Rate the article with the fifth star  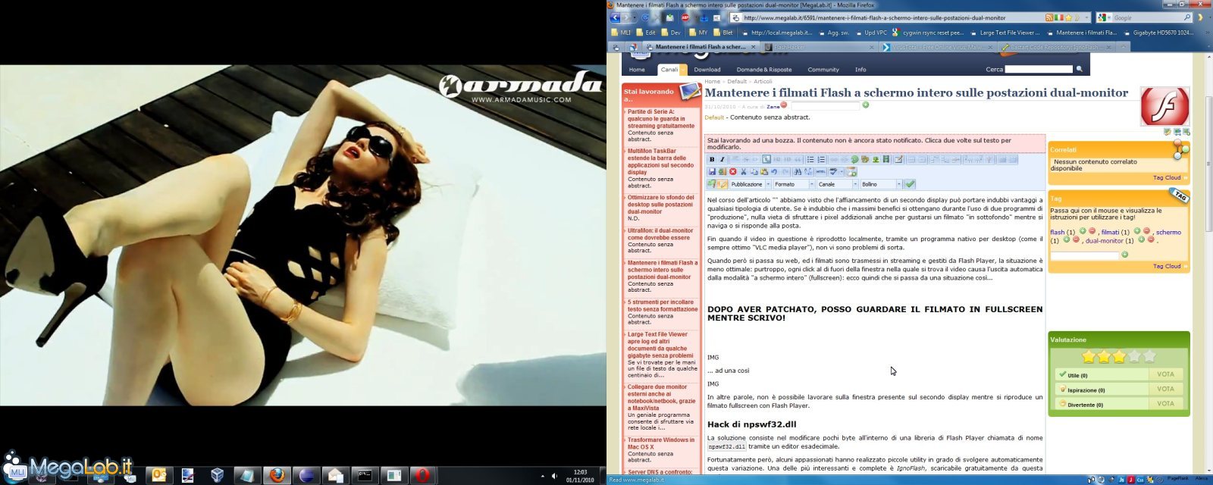[x=1149, y=356]
